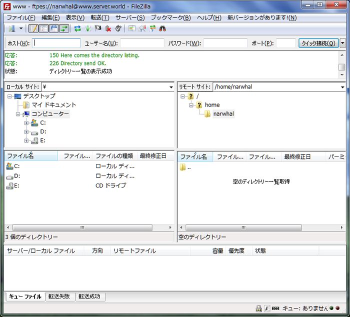
Task: Click the encryption lock status icon
Action: pos(258,308)
